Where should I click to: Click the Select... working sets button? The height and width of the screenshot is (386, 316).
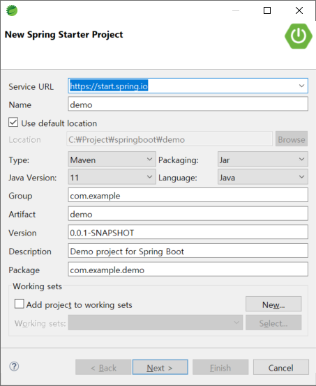(273, 323)
